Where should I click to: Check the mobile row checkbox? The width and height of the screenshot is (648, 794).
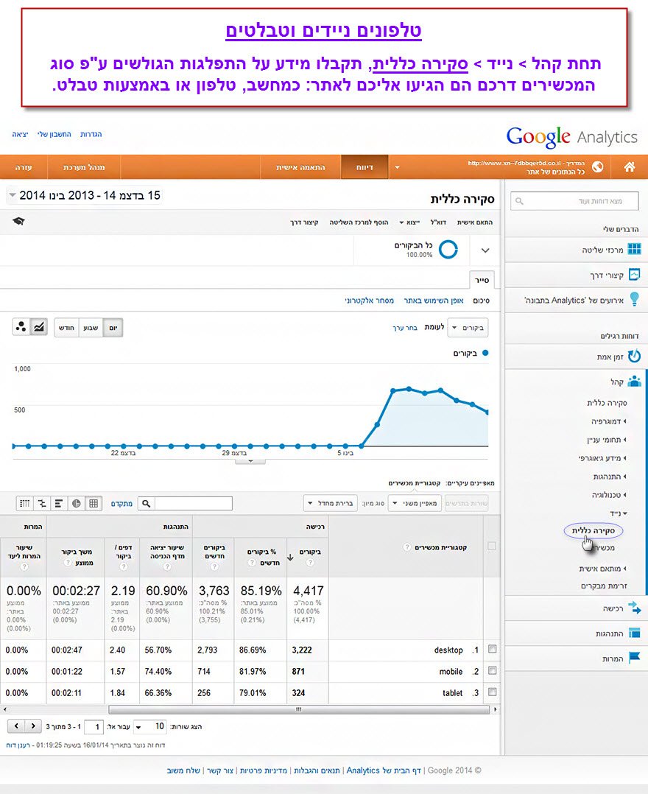493,671
